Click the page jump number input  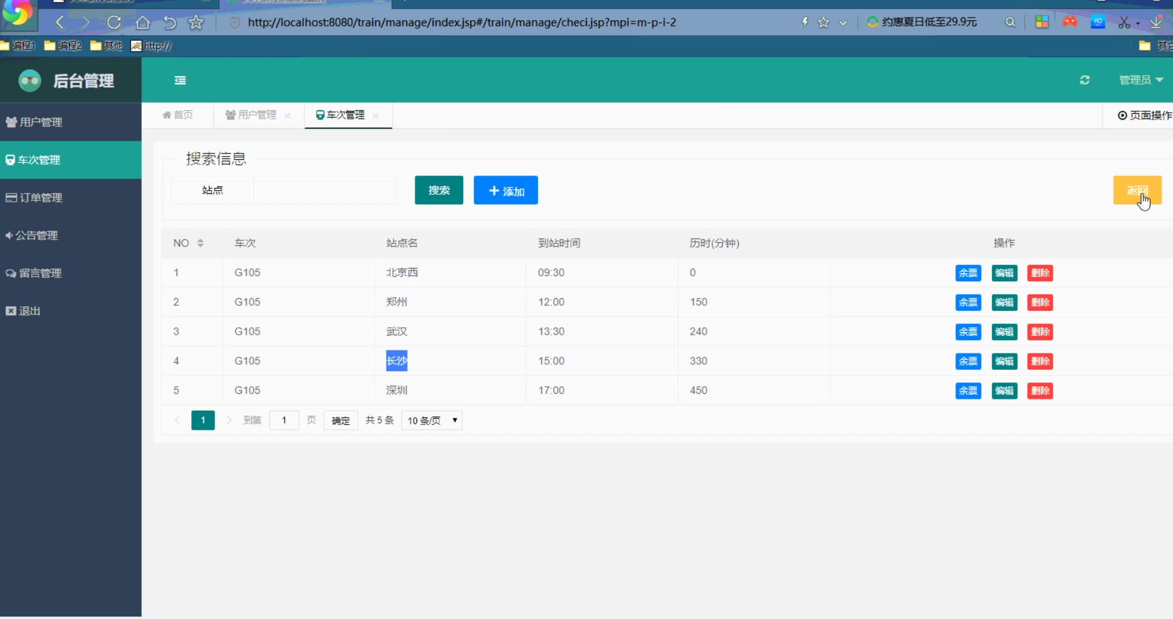point(284,420)
